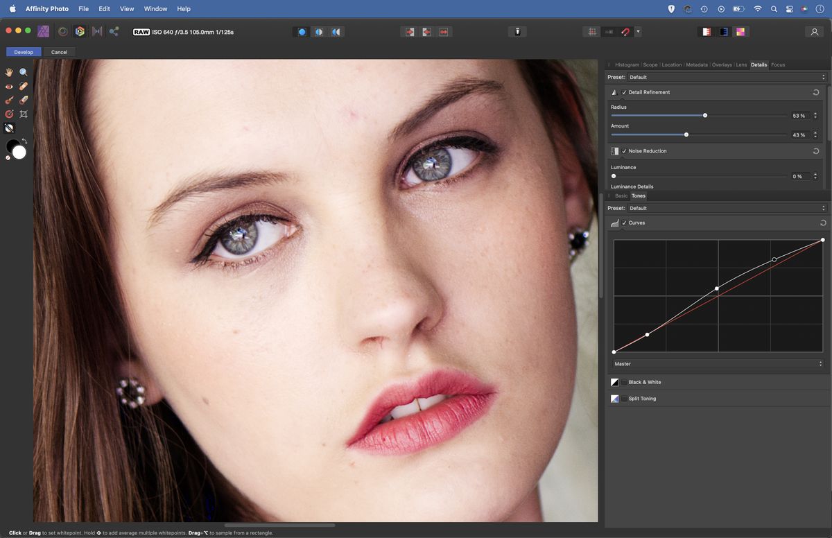832x538 pixels.
Task: Select the Crop tool
Action: click(23, 114)
